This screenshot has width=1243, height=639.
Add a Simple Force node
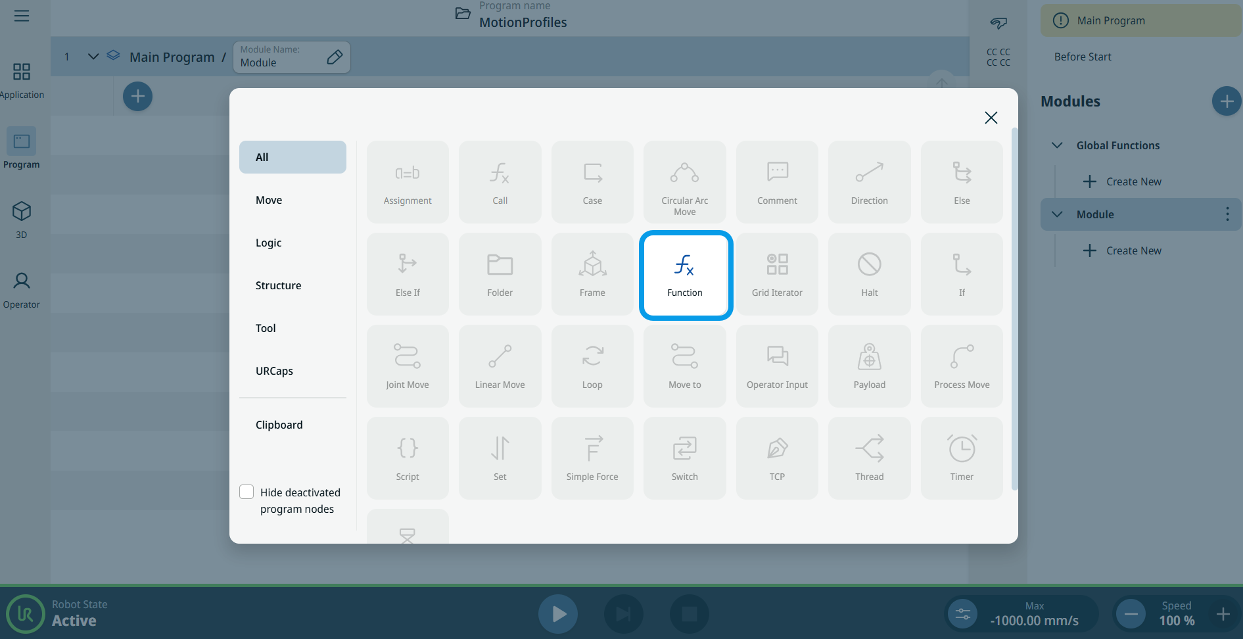(592, 458)
